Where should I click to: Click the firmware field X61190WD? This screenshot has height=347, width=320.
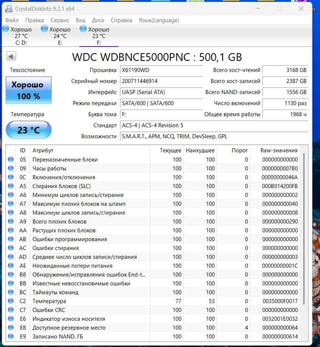click(x=161, y=70)
